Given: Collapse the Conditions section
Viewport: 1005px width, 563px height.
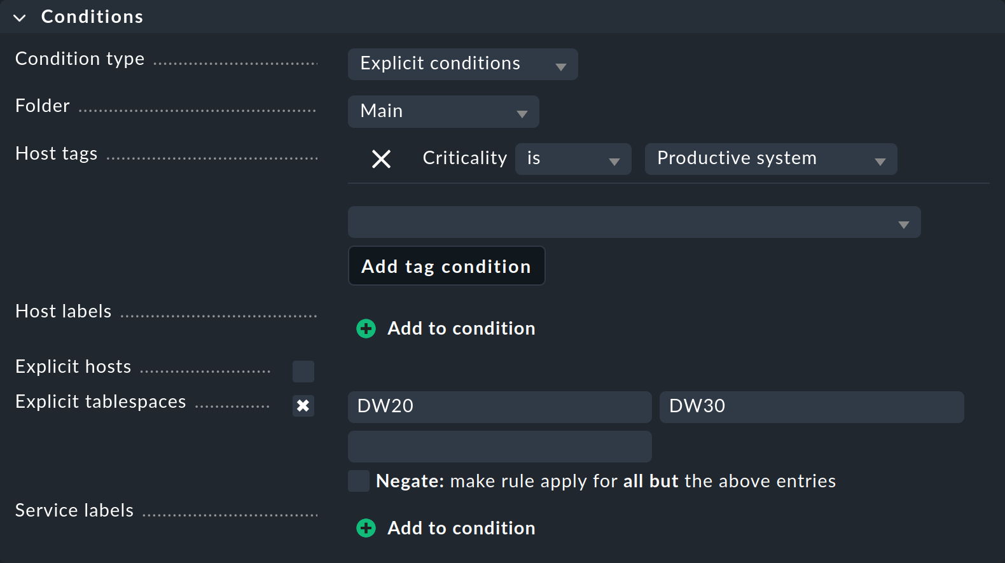Looking at the screenshot, I should click(x=20, y=17).
